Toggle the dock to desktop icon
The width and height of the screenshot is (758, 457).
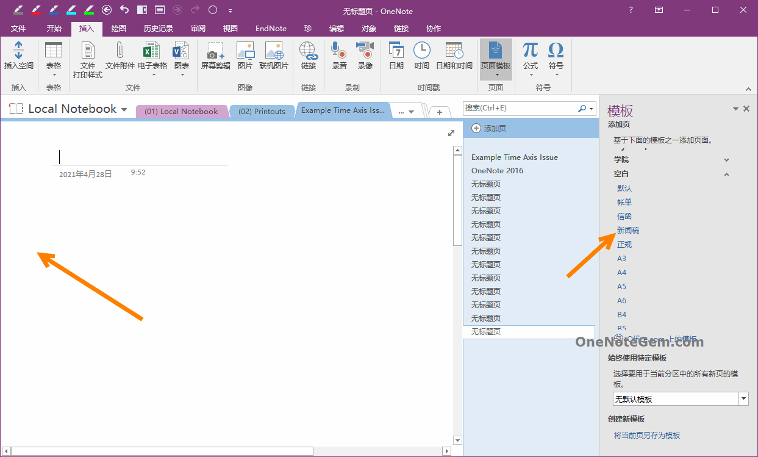point(142,10)
